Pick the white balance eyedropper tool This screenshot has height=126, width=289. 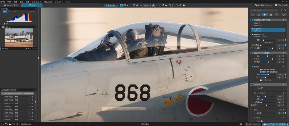pos(163,5)
